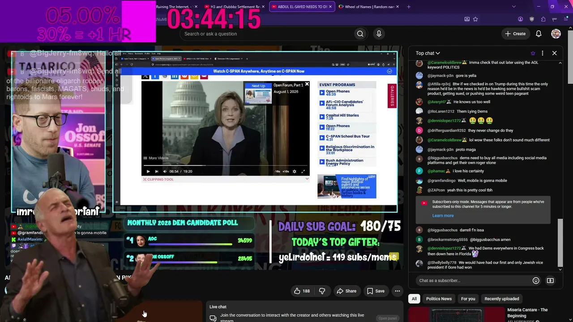
Task: Bookmark this page with the star icon
Action: 475,19
